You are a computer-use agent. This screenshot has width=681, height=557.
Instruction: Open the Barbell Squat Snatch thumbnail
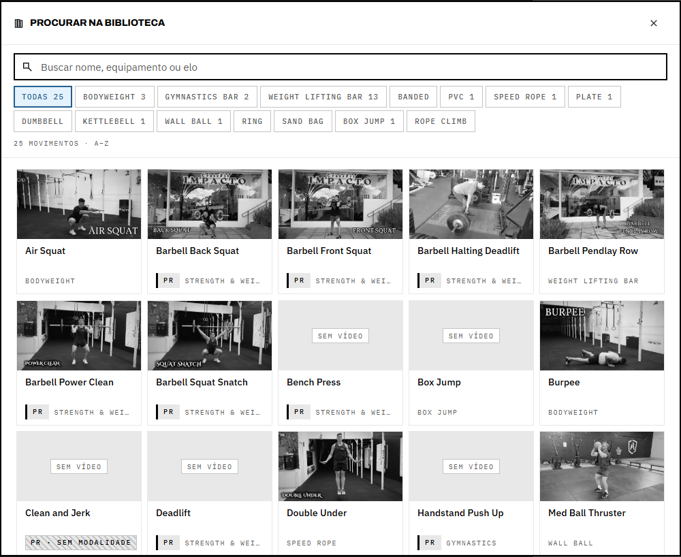(x=210, y=336)
